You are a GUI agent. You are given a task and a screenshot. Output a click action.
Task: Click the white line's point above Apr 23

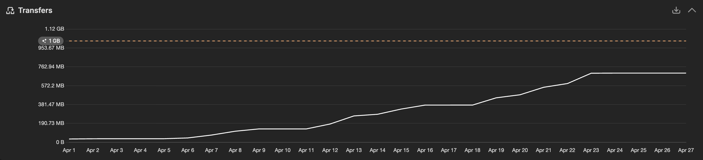tap(591, 73)
